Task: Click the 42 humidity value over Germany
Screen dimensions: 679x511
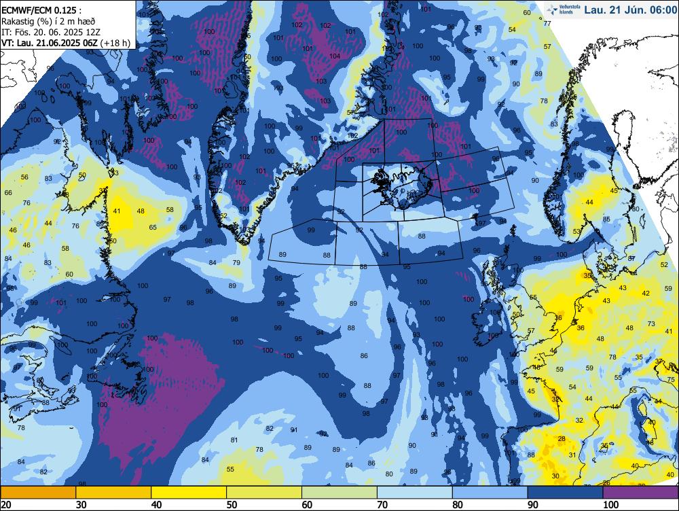Action: point(646,293)
